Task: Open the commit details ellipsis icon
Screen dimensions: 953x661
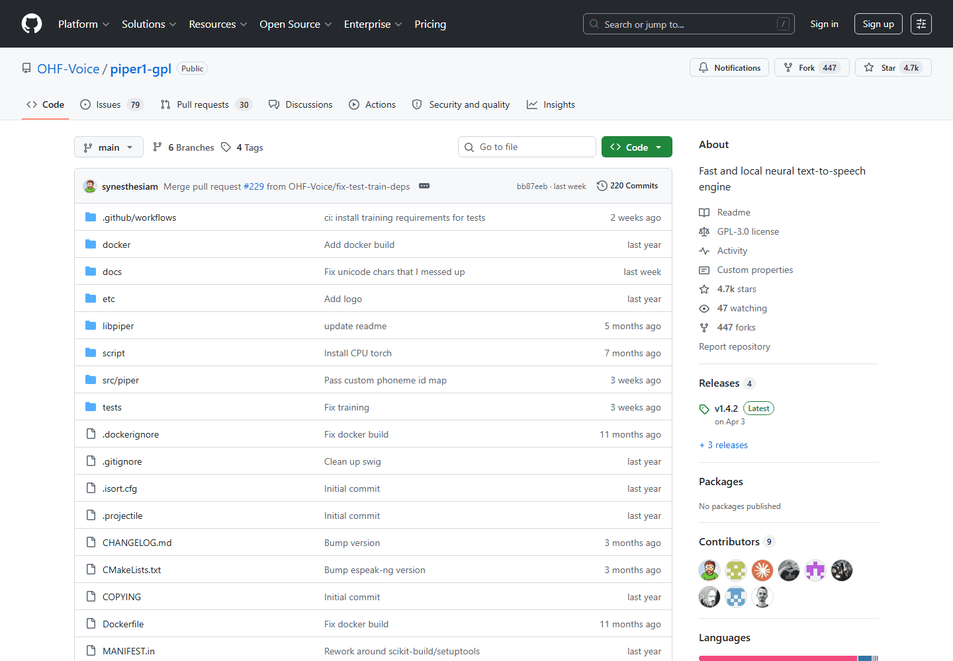Action: (424, 186)
